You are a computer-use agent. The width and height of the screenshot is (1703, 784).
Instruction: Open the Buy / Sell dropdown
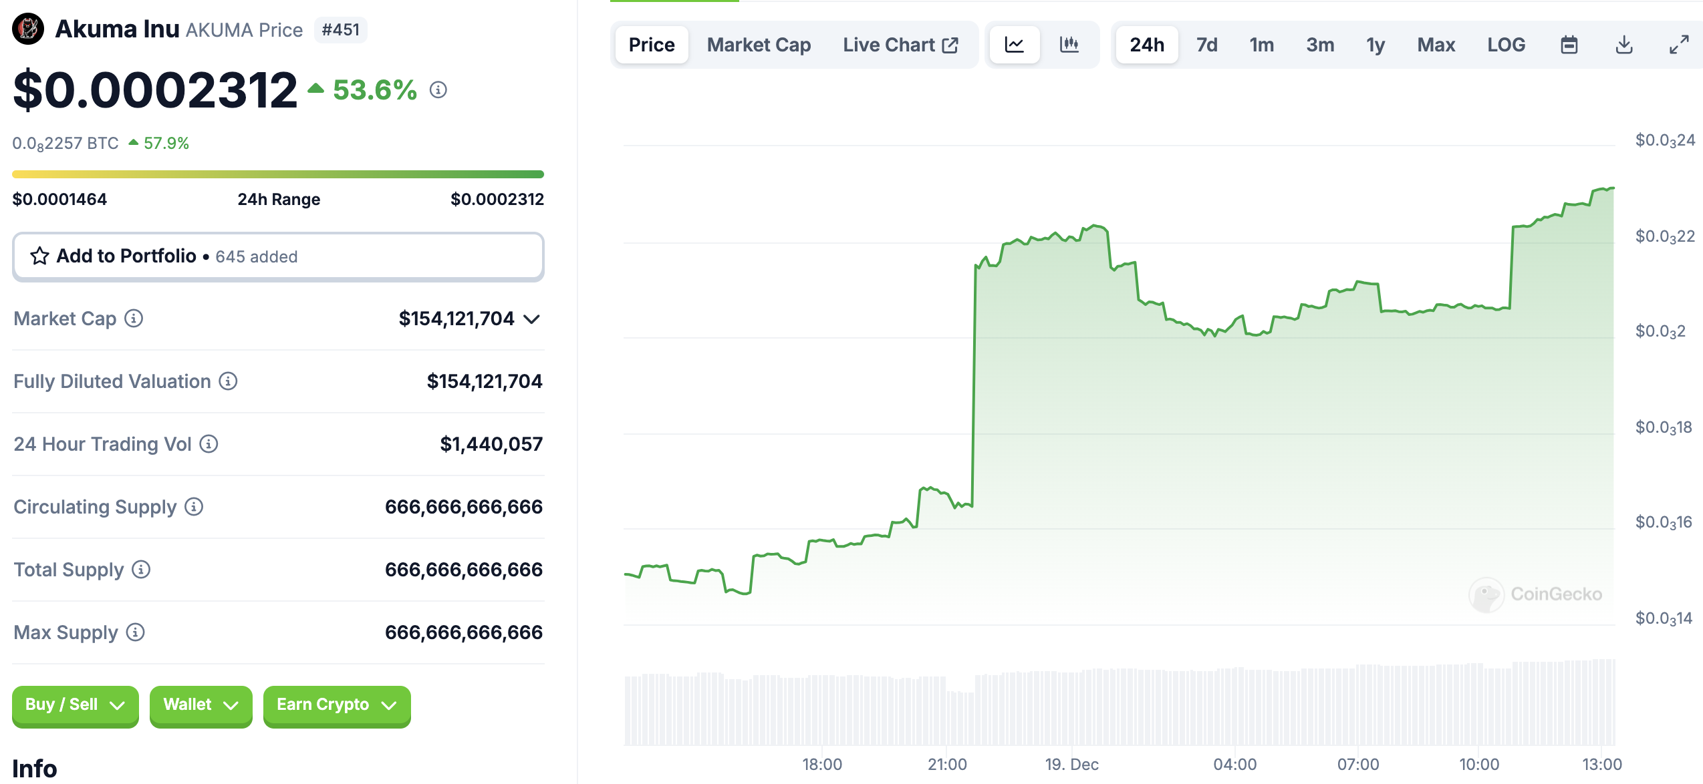click(x=74, y=705)
